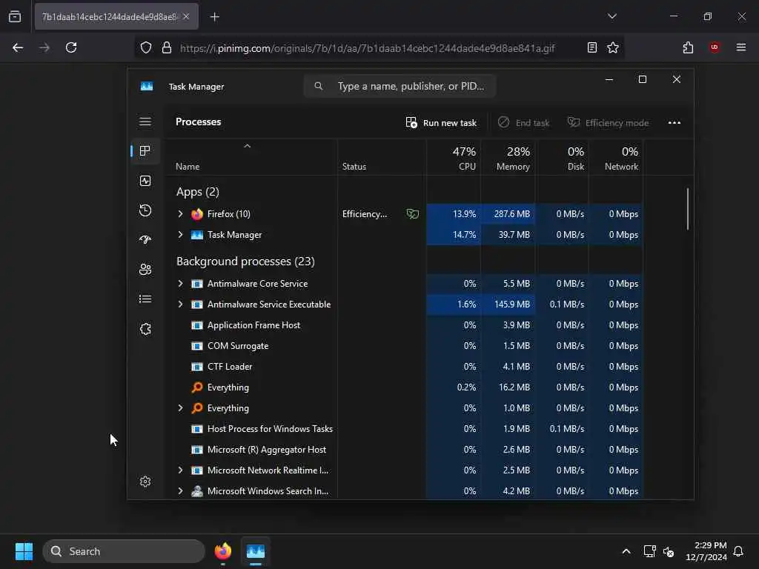Screen dimensions: 759x569
Task: Sort processes by Network column
Action: (x=616, y=159)
